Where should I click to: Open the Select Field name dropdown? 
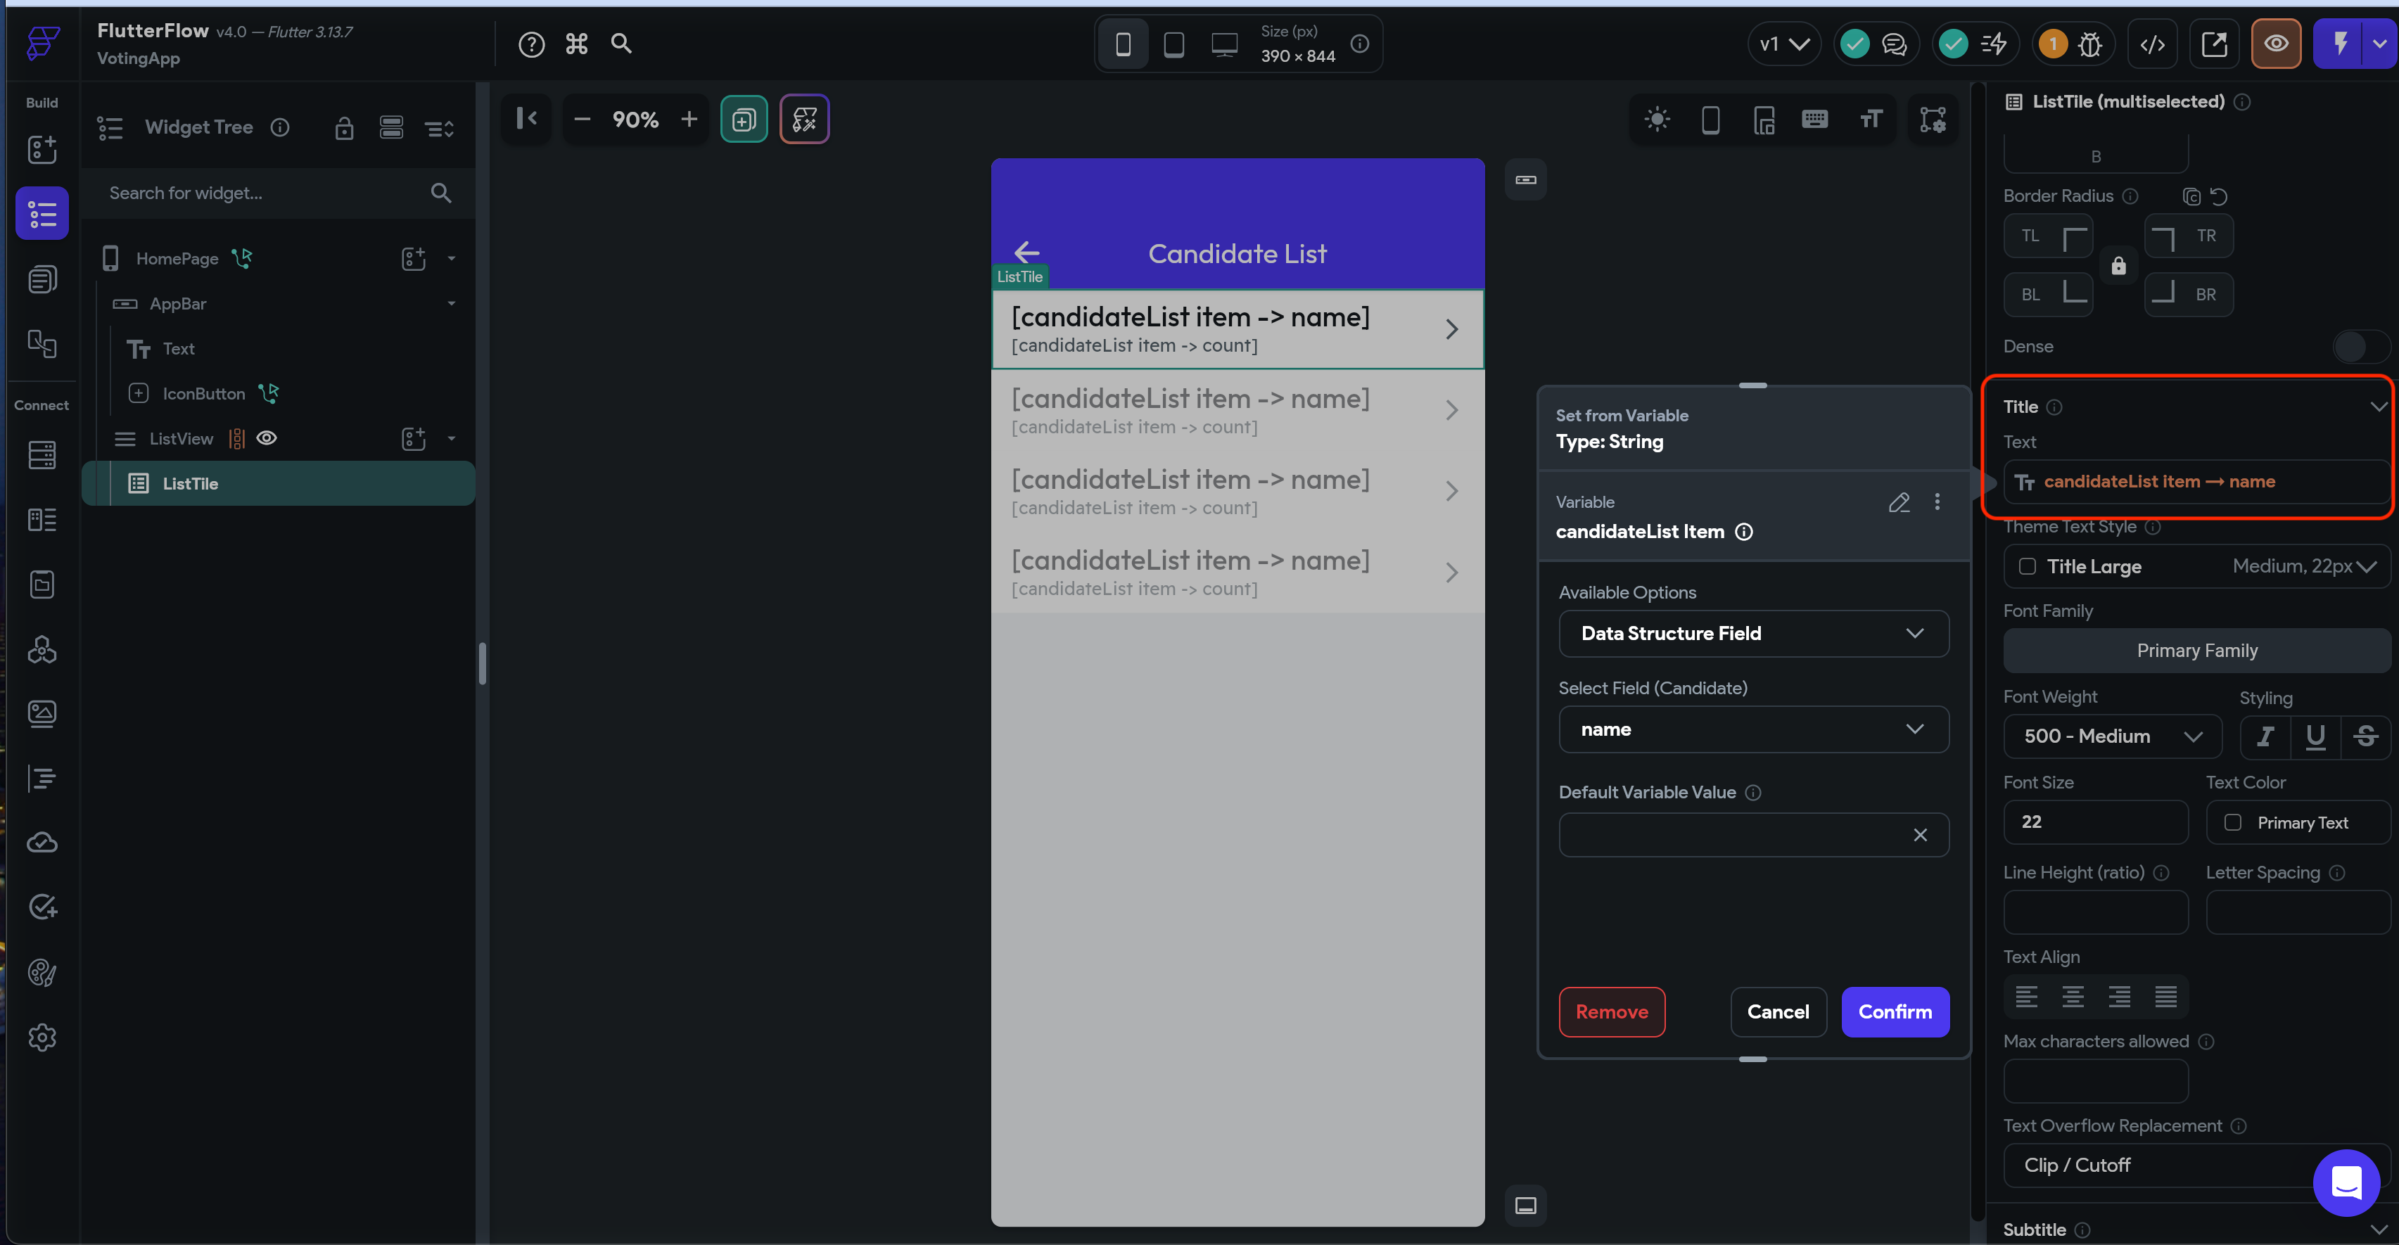point(1752,729)
